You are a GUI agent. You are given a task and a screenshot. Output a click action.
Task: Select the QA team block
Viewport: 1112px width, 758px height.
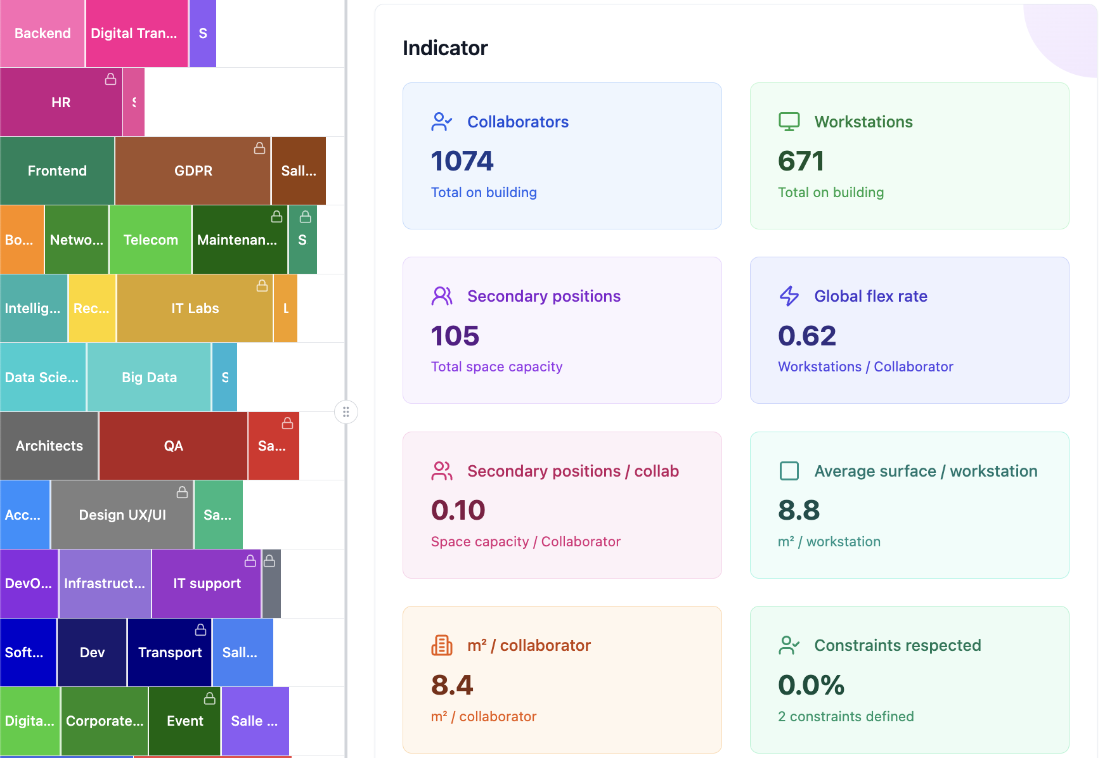(x=173, y=446)
